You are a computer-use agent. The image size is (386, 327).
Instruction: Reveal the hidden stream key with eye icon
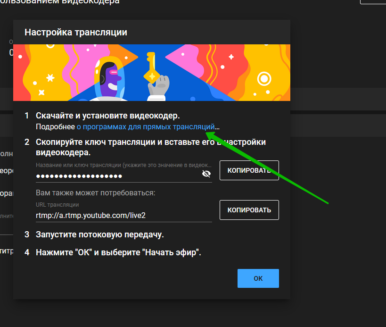pyautogui.click(x=206, y=174)
